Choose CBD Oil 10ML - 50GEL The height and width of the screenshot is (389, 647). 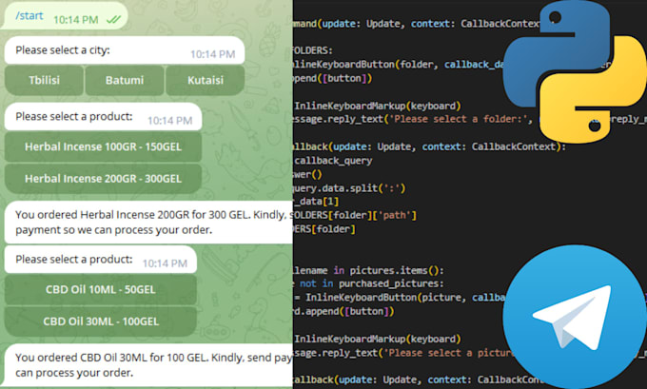click(x=101, y=290)
